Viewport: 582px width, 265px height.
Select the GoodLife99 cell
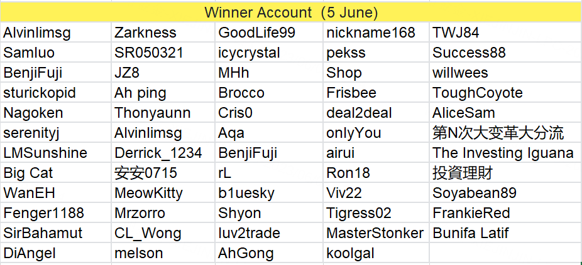pyautogui.click(x=269, y=33)
